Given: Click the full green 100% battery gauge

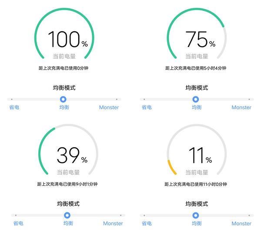Looking at the screenshot, I should [x=64, y=39].
